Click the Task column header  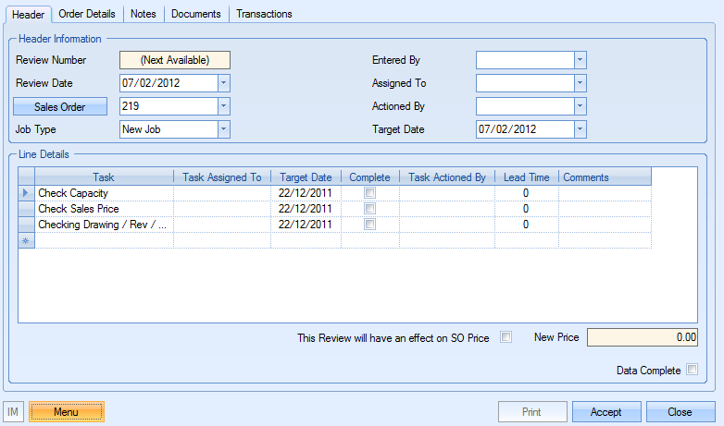pyautogui.click(x=104, y=176)
